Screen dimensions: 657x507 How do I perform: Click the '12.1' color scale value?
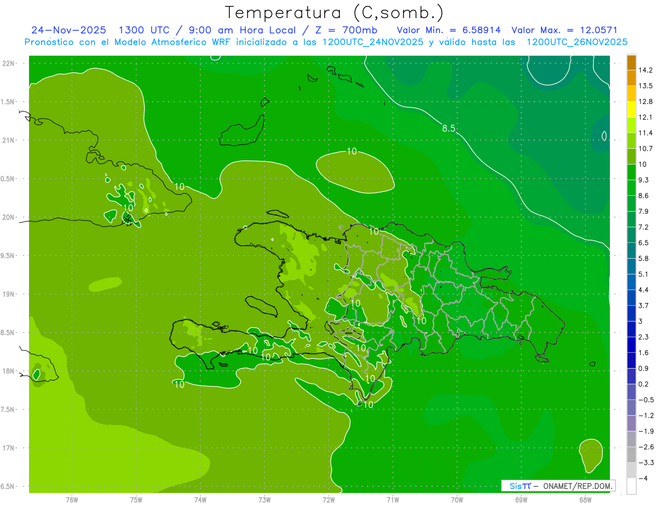[646, 117]
